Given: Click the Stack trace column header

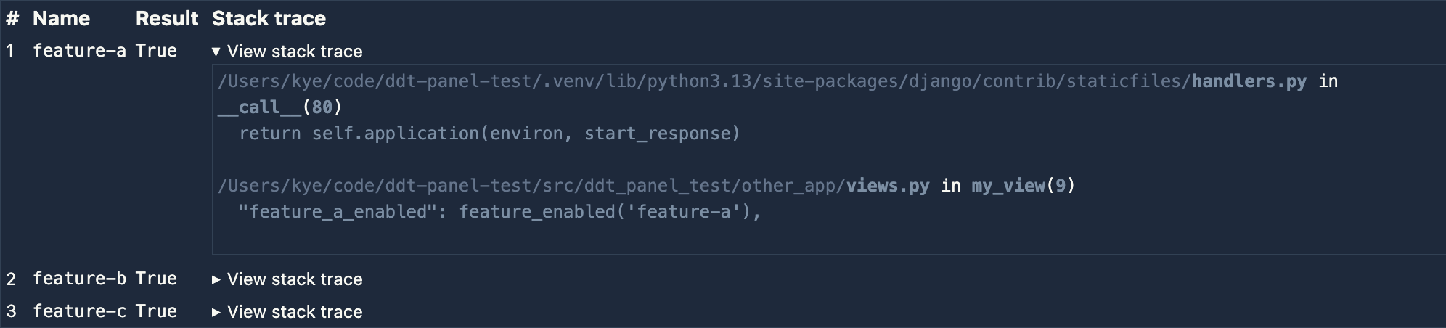Looking at the screenshot, I should pyautogui.click(x=269, y=19).
